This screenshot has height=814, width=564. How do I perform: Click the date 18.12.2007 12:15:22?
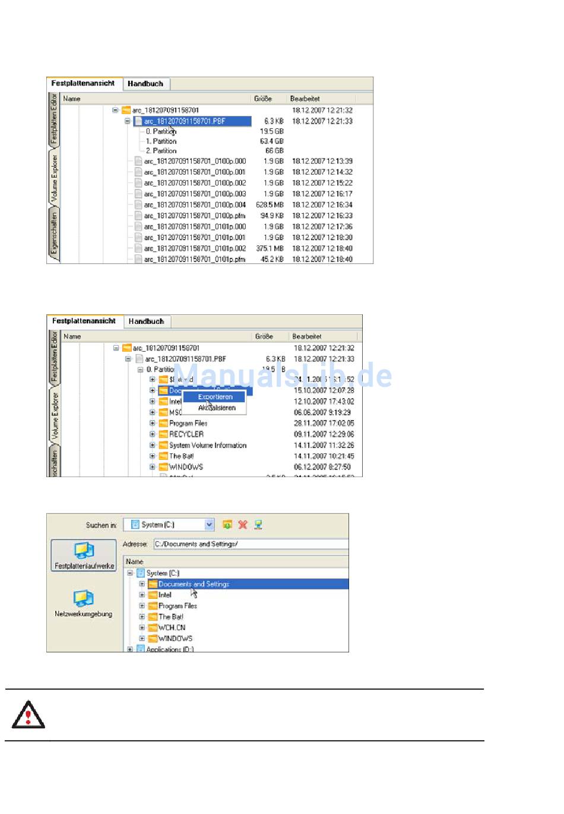(322, 183)
